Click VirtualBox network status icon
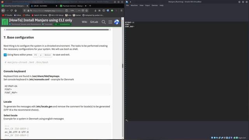Image resolution: width=249 pixels, height=140 pixels. (x=219, y=138)
